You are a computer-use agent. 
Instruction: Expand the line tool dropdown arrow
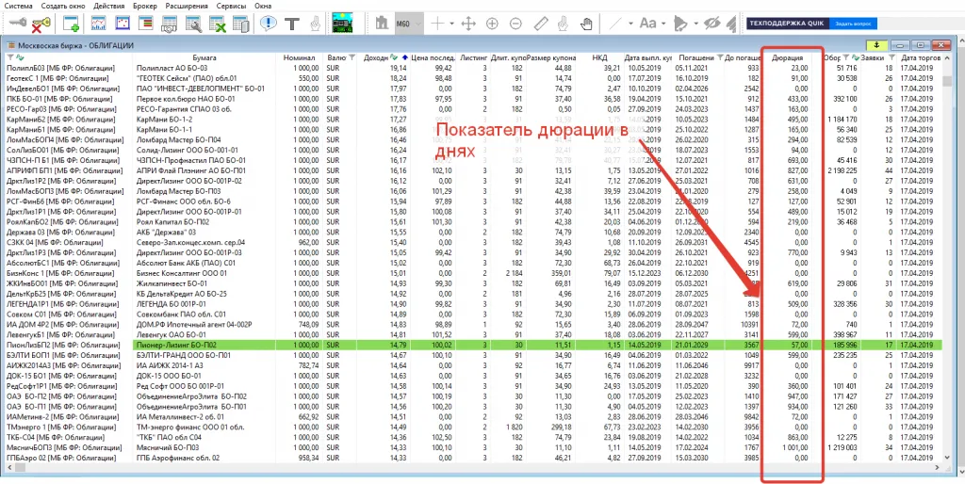(630, 24)
